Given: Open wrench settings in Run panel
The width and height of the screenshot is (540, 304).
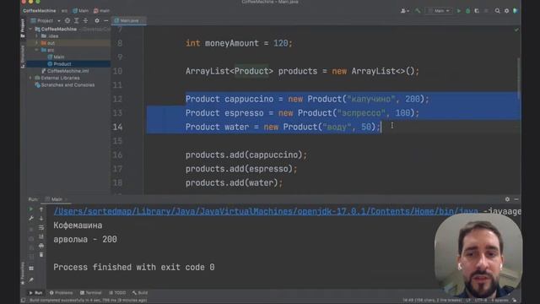Looking at the screenshot, I should pyautogui.click(x=31, y=218).
